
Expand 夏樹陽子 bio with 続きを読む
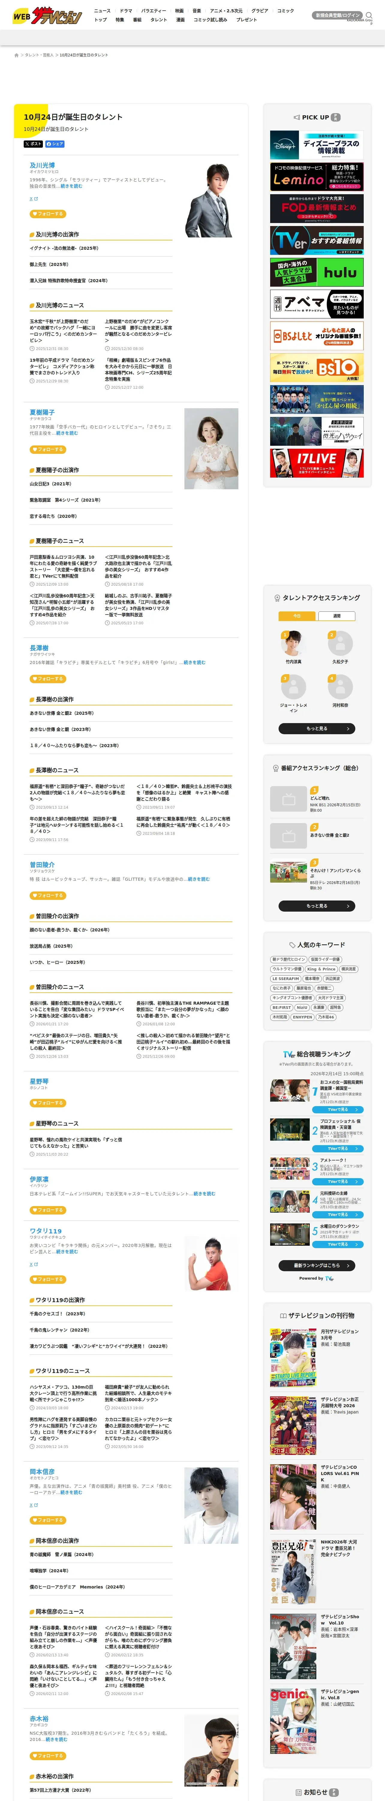(67, 433)
